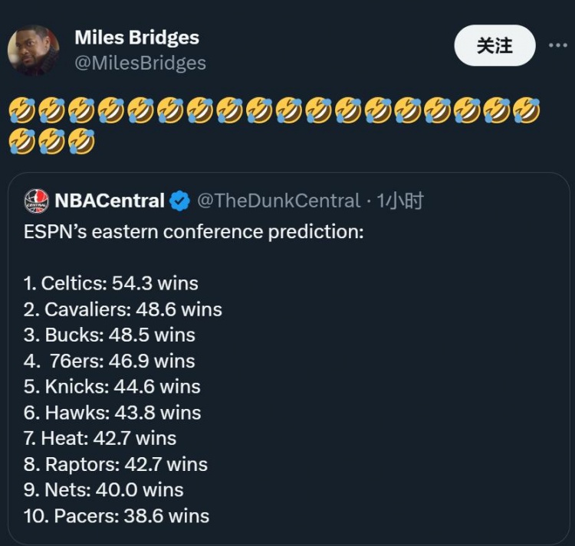Click the Celtics: 54.3 wins line

pyautogui.click(x=111, y=283)
